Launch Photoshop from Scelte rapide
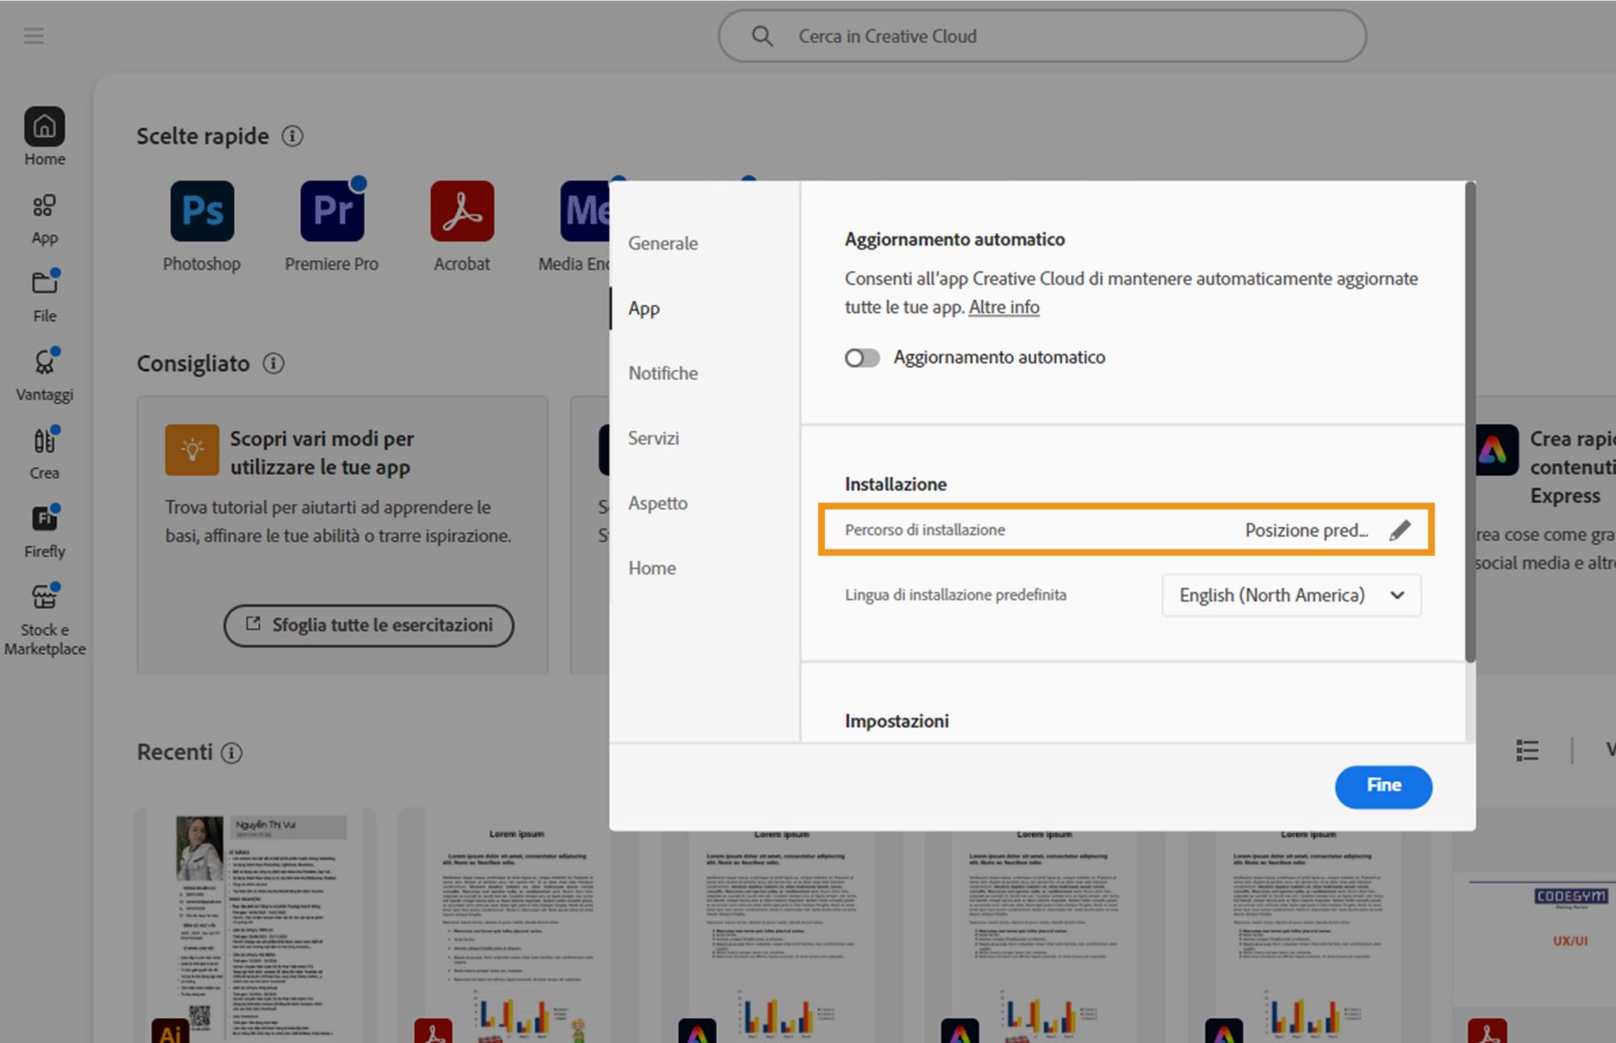The height and width of the screenshot is (1043, 1616). pos(202,211)
